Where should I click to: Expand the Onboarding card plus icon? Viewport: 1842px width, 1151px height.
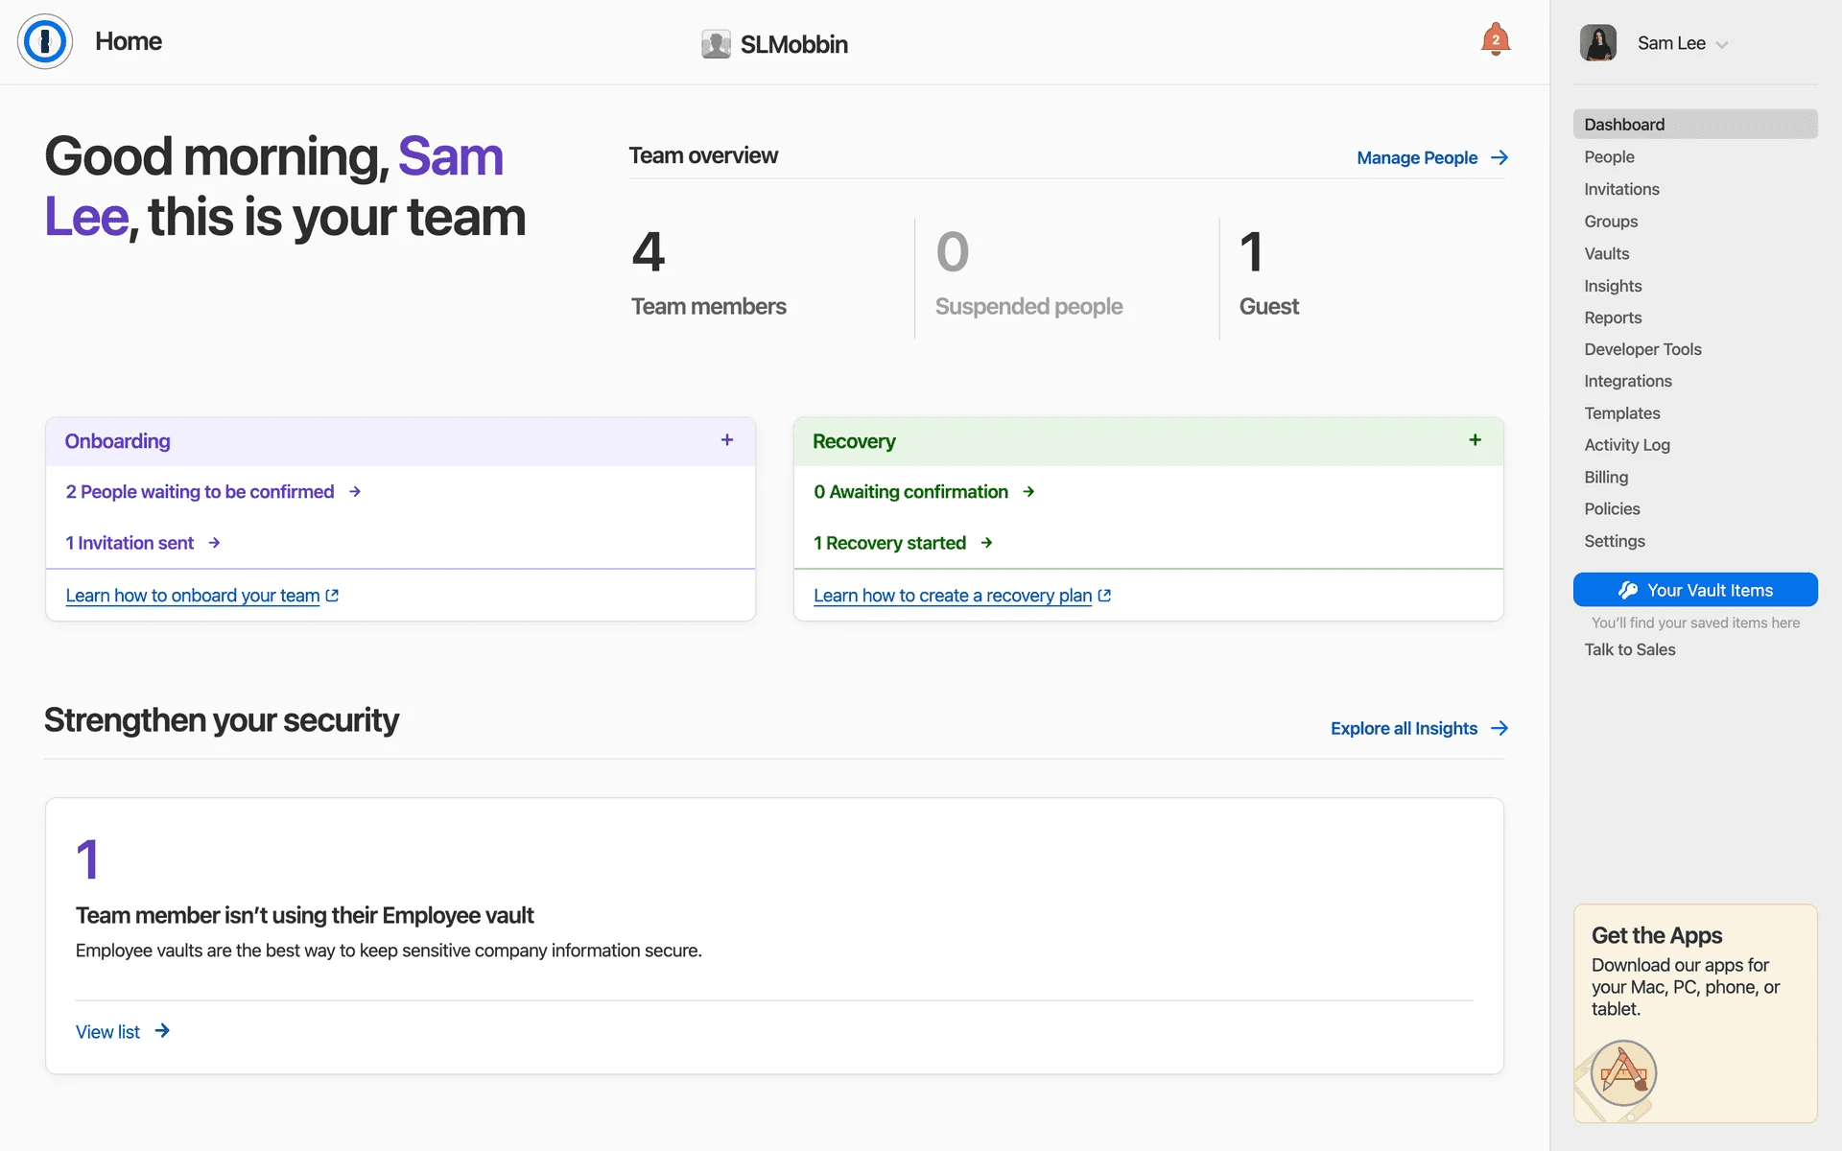pyautogui.click(x=727, y=440)
